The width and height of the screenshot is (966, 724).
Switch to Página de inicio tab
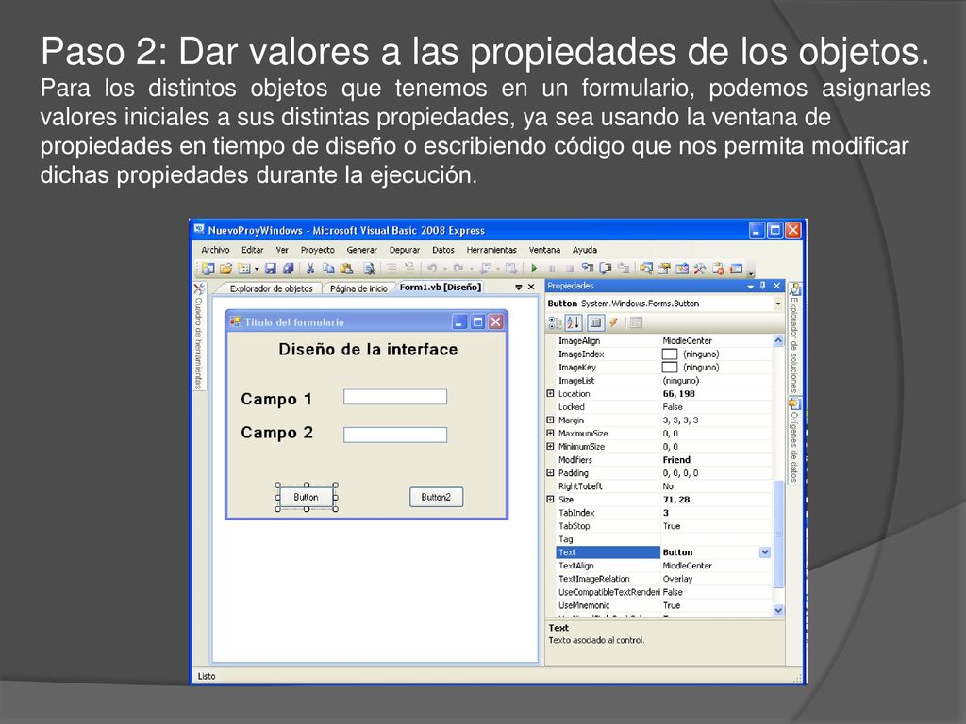358,288
